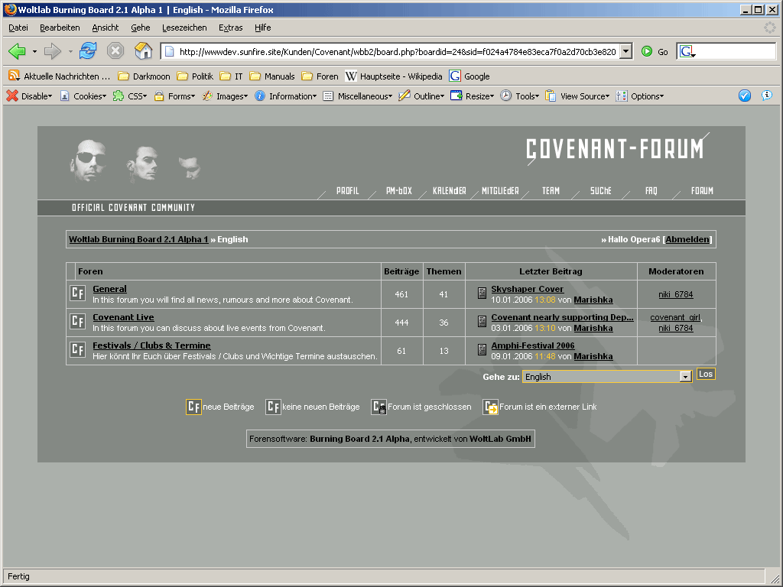This screenshot has width=783, height=587.
Task: Open the Wikipedia Hauptseite bookmark
Action: click(394, 76)
